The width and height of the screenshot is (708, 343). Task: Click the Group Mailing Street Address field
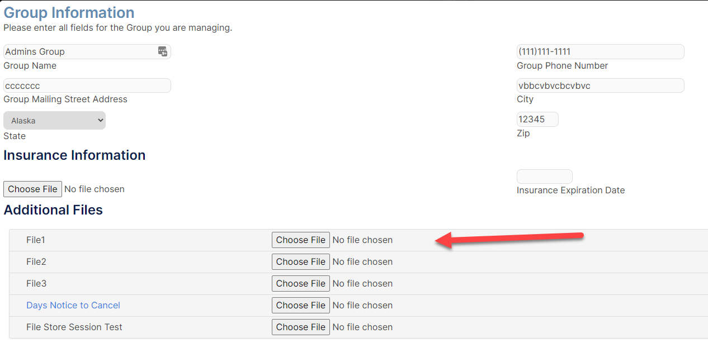tap(87, 85)
